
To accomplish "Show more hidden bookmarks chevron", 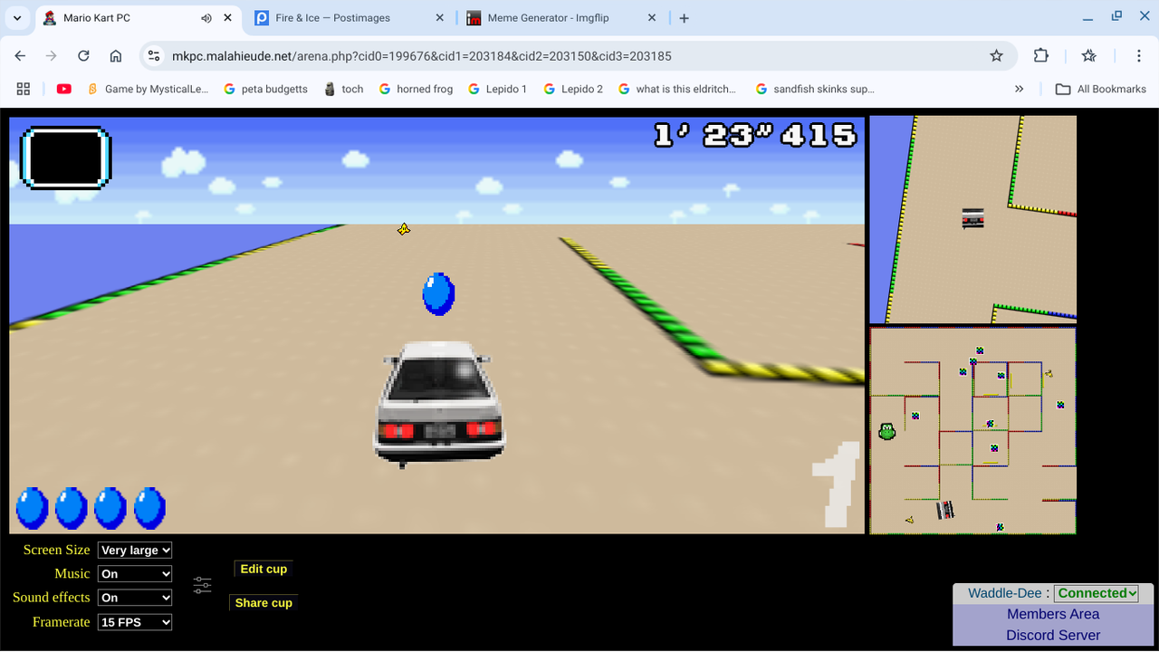I will click(x=1019, y=89).
